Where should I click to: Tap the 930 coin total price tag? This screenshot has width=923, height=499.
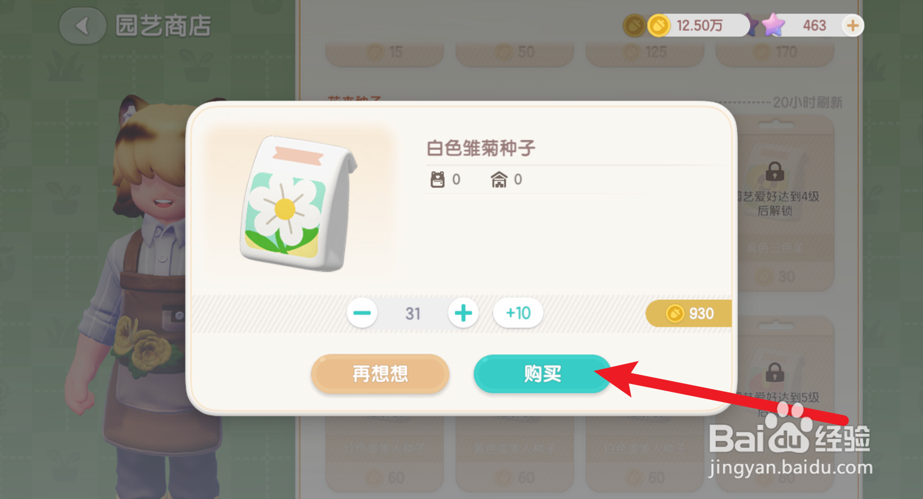tap(689, 313)
